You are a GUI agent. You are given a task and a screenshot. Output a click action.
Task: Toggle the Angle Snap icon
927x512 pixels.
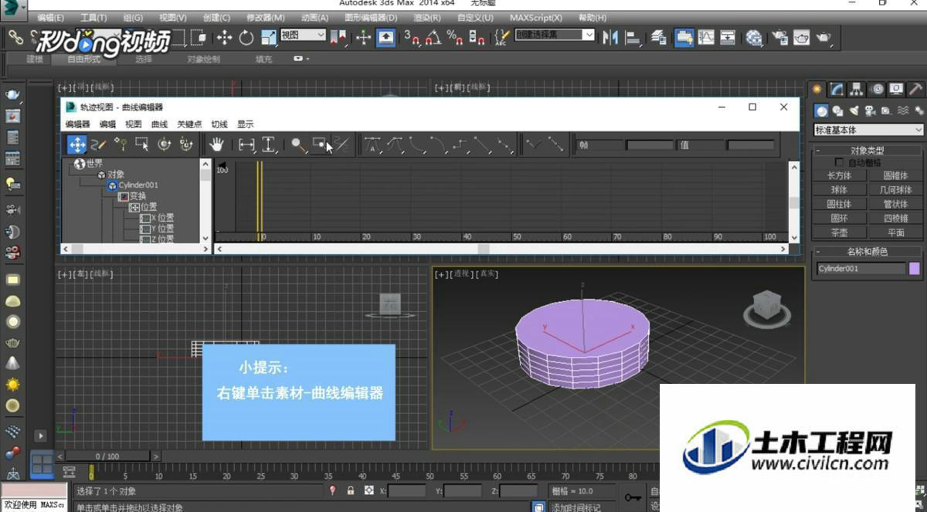coord(433,36)
